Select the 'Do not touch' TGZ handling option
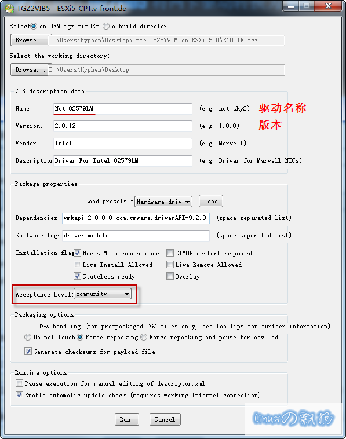Viewport: 346px width, 439px height. click(x=28, y=338)
